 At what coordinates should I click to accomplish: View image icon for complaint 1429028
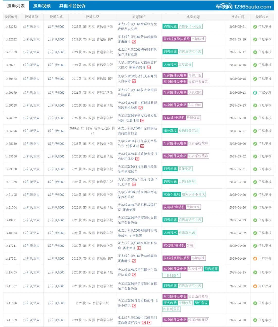141,108
